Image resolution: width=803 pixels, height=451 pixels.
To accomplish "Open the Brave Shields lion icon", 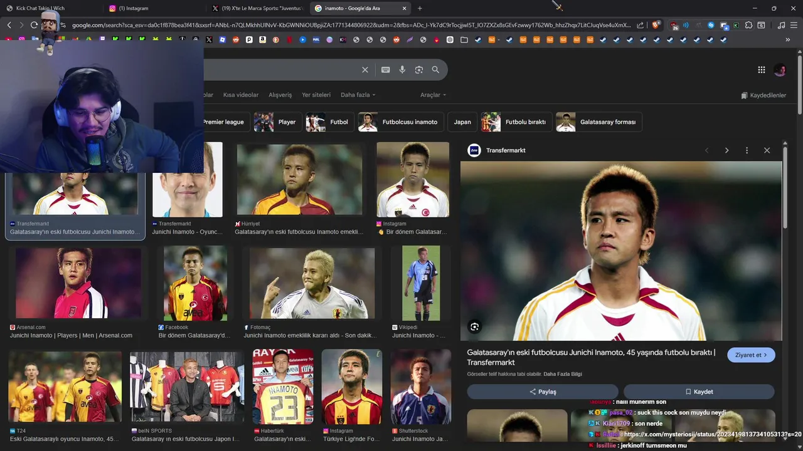I will [x=656, y=25].
